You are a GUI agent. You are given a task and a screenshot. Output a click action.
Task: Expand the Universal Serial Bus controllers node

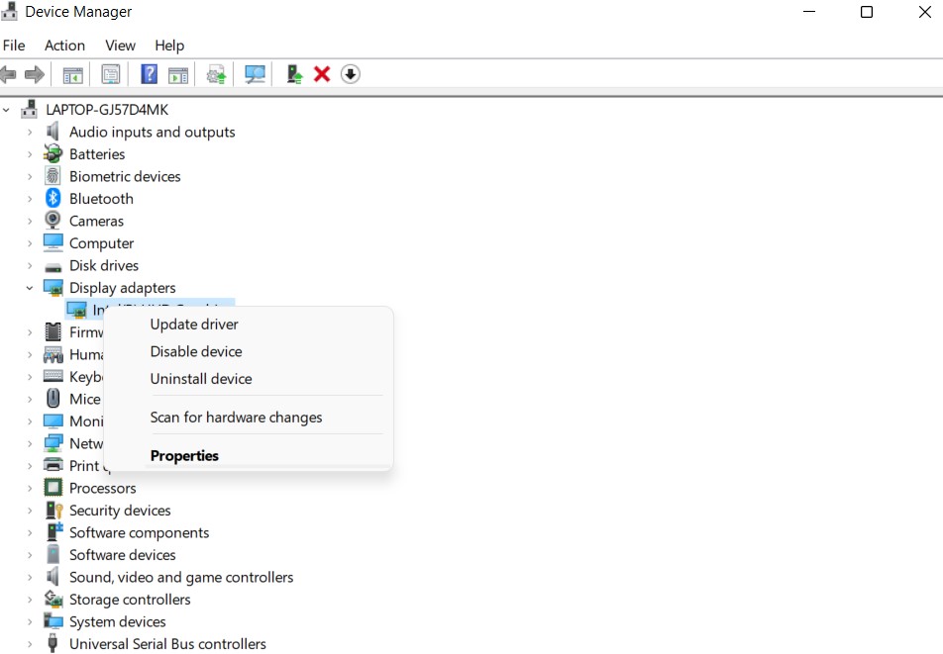click(30, 644)
